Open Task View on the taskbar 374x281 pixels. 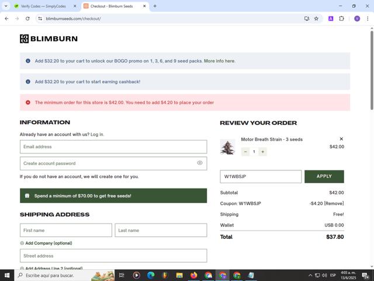pyautogui.click(x=122, y=275)
